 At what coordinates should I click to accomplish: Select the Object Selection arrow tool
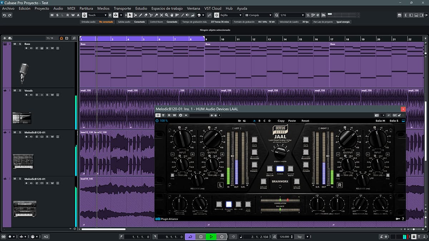129,15
